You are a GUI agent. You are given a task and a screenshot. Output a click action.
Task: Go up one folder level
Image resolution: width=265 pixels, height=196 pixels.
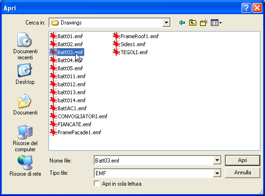(x=193, y=23)
